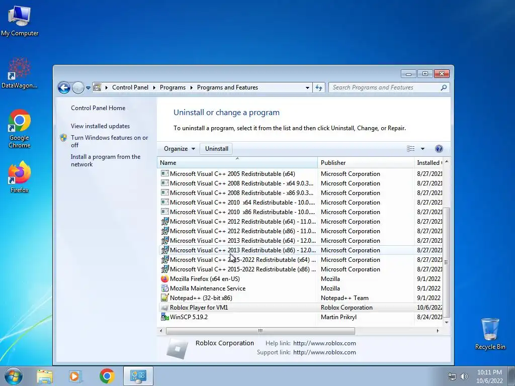Change view using the view icon

point(410,149)
